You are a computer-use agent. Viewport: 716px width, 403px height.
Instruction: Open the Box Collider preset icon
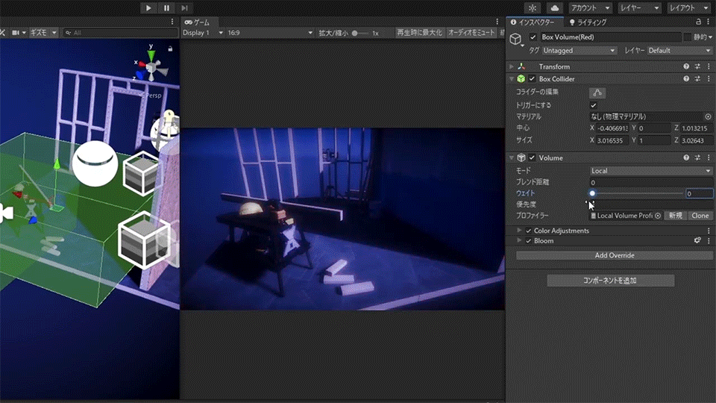tap(697, 79)
